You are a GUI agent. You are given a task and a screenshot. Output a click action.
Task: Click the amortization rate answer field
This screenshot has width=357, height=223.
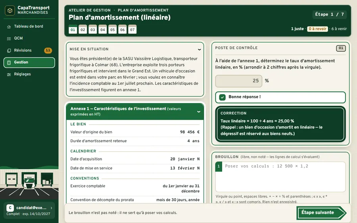coord(239,81)
